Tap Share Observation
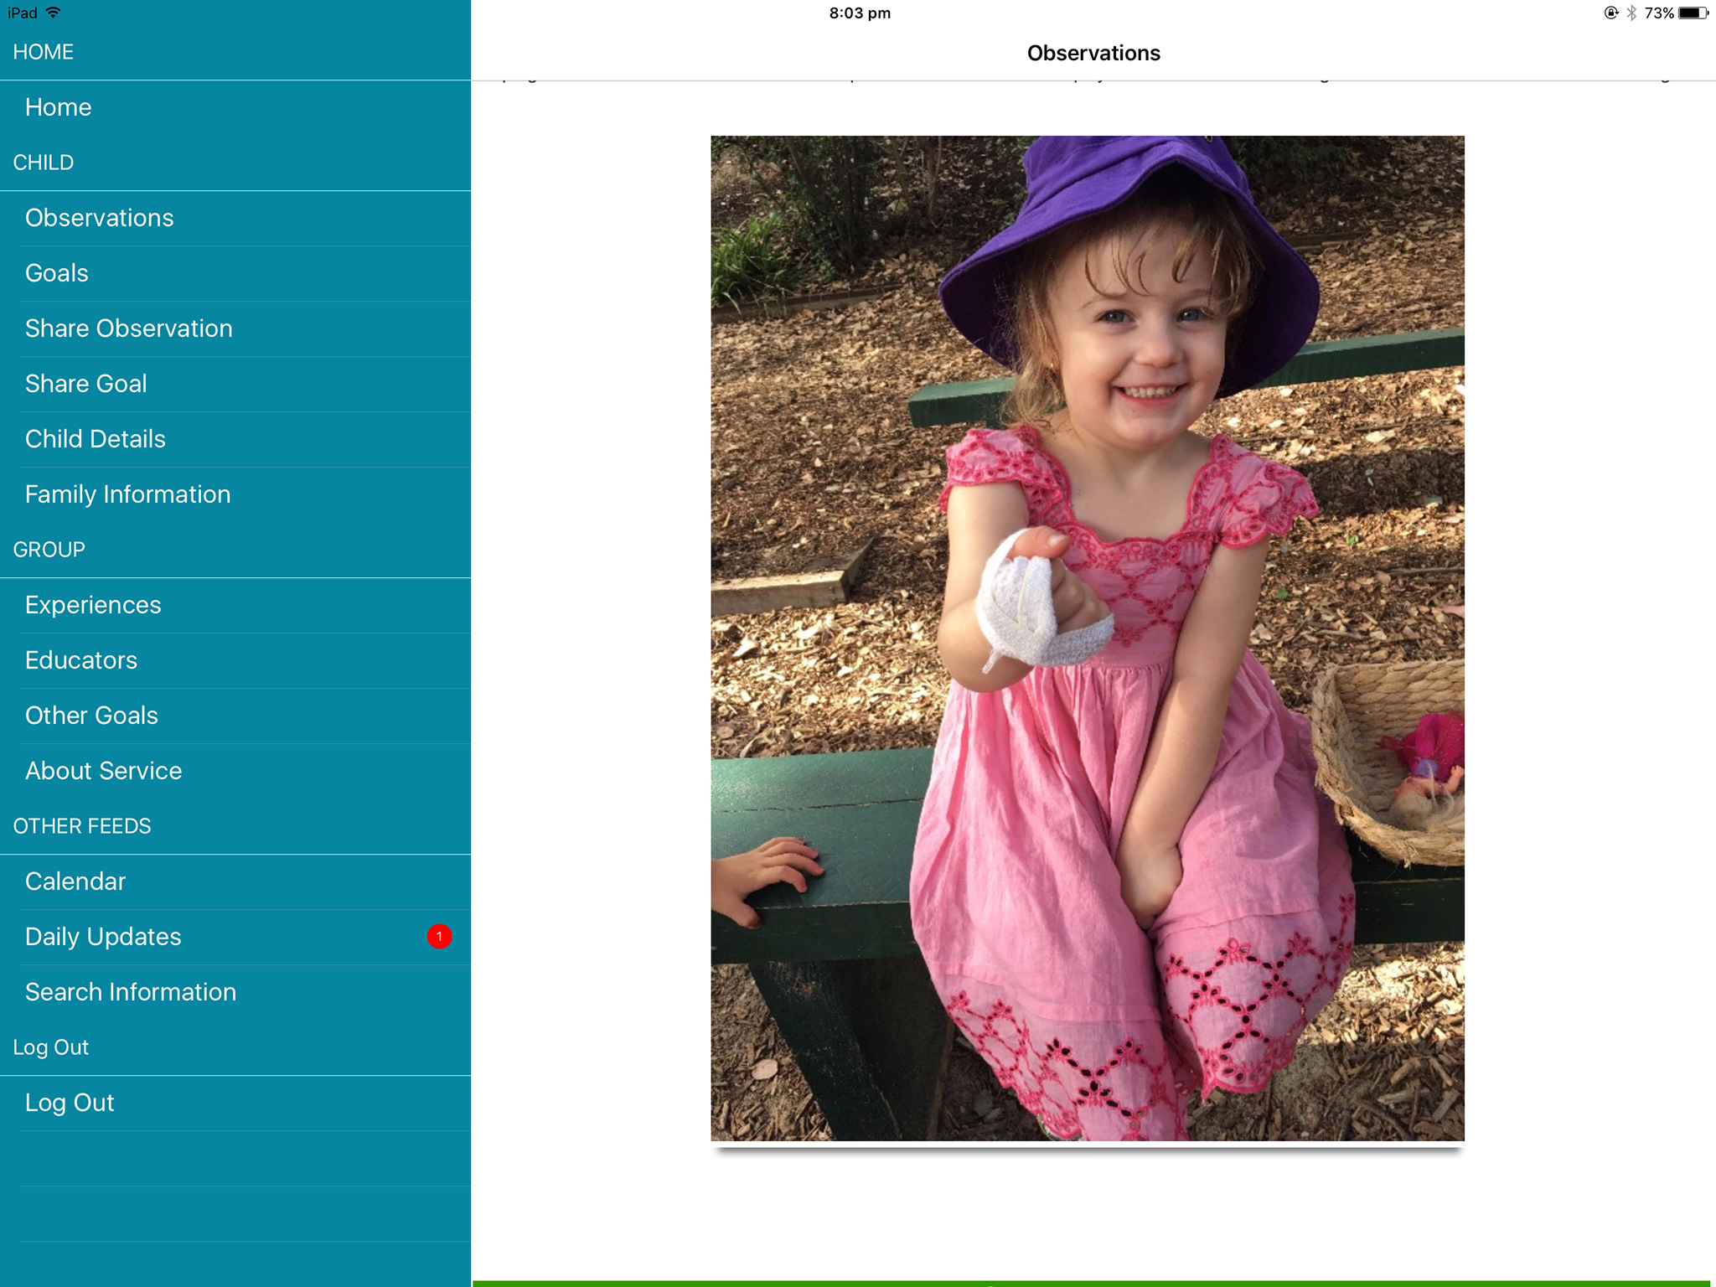The width and height of the screenshot is (1716, 1287). [x=235, y=328]
